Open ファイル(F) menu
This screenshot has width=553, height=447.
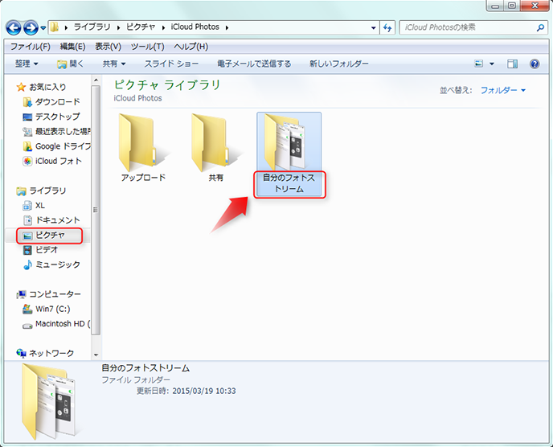click(31, 47)
